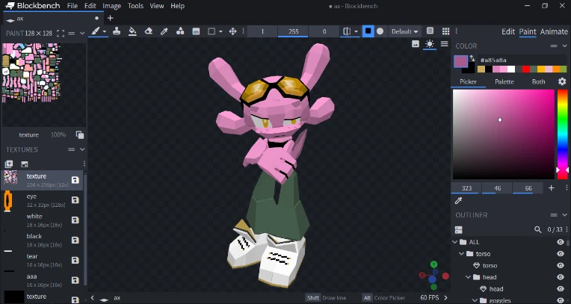571x304 pixels.
Task: Select the aaa texture
Action: coord(42,280)
